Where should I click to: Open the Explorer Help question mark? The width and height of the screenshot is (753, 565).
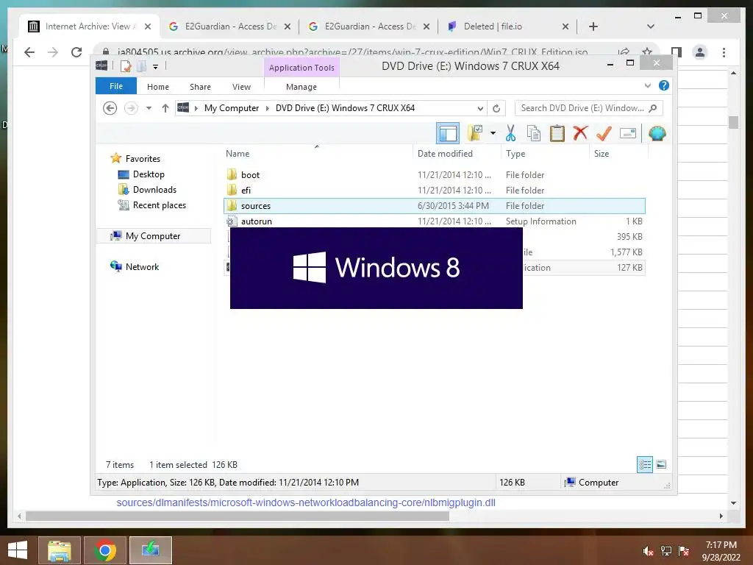pyautogui.click(x=664, y=85)
